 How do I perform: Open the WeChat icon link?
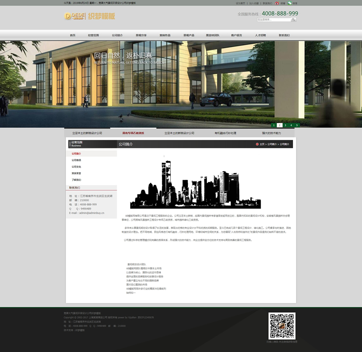[290, 3]
